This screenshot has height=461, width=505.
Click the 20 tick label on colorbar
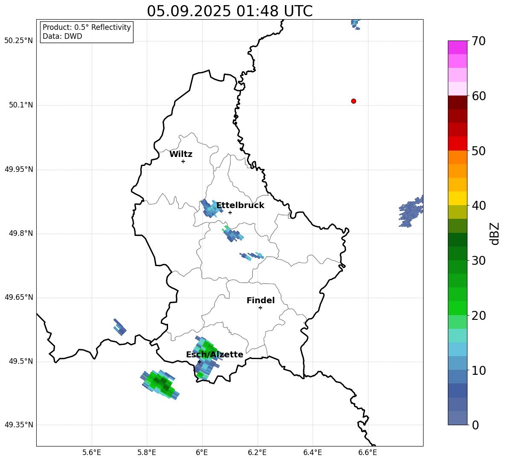tap(479, 316)
